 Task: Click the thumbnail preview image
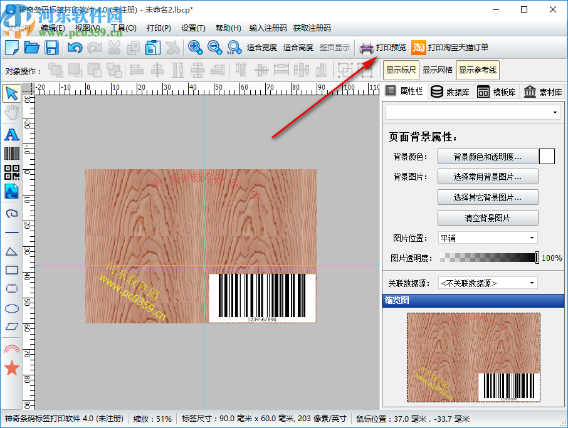coord(473,357)
